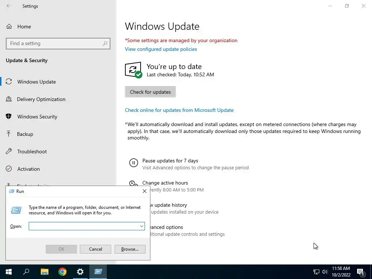Open the Advanced options entry
Viewport: 372px width, 279px height.
point(166,227)
